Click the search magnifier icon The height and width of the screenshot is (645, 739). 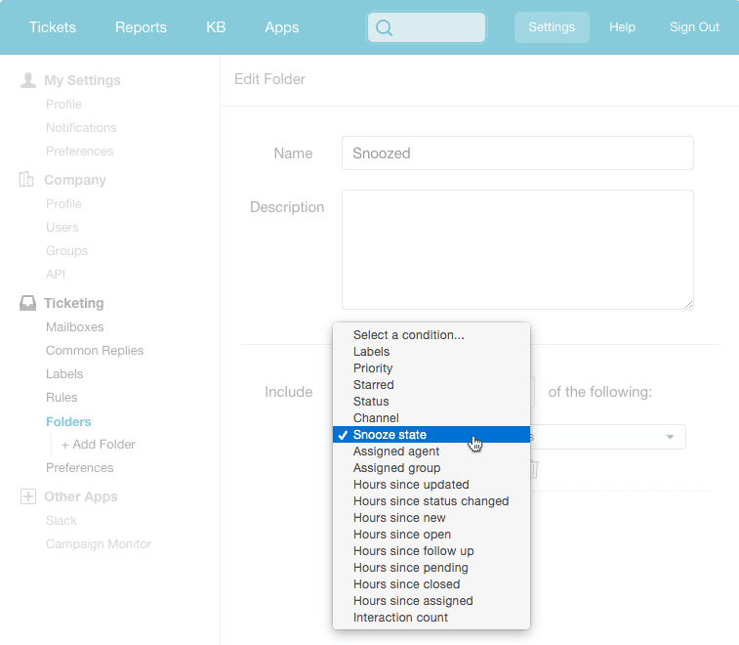tap(384, 28)
